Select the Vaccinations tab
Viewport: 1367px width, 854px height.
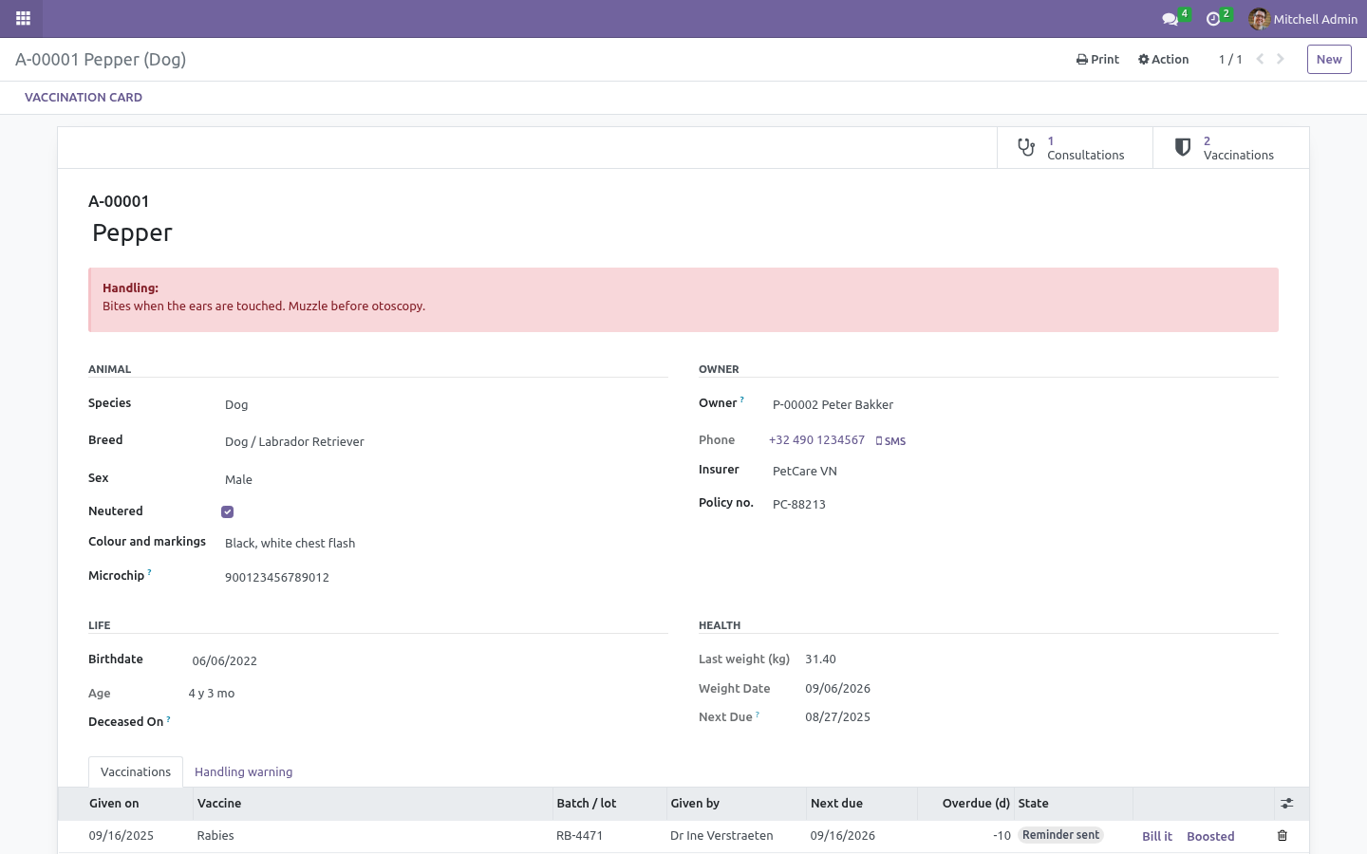[136, 772]
